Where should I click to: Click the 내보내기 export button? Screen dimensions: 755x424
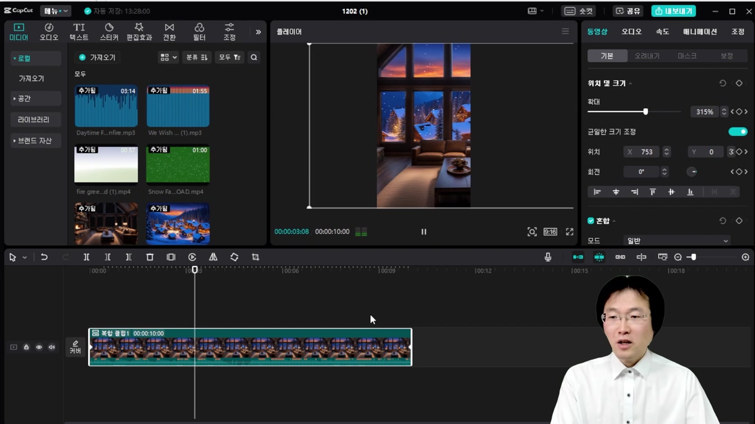pos(674,11)
